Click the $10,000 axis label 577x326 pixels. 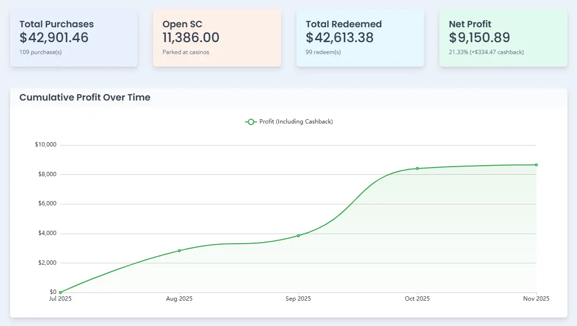point(47,144)
